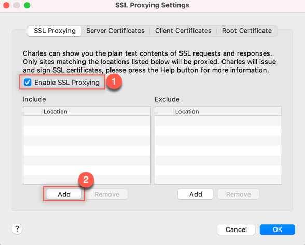Click the green zoom window button

[27, 5]
